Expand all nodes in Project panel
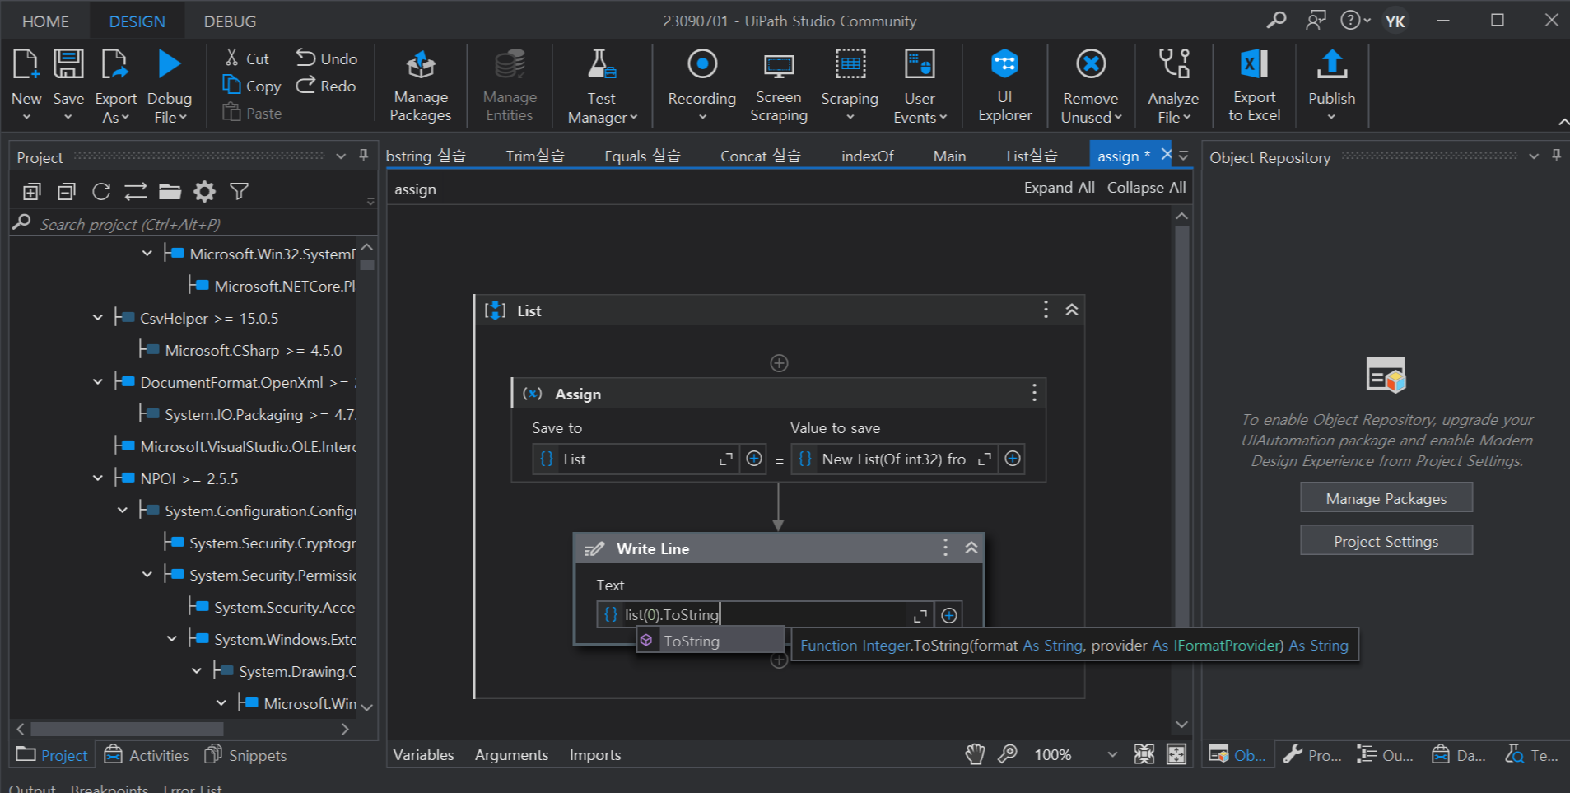The height and width of the screenshot is (793, 1570). (32, 192)
